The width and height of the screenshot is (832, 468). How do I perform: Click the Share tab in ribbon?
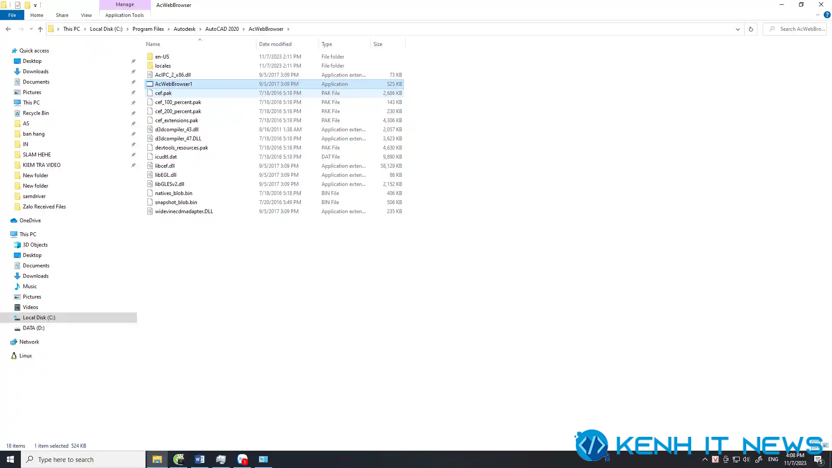62,15
